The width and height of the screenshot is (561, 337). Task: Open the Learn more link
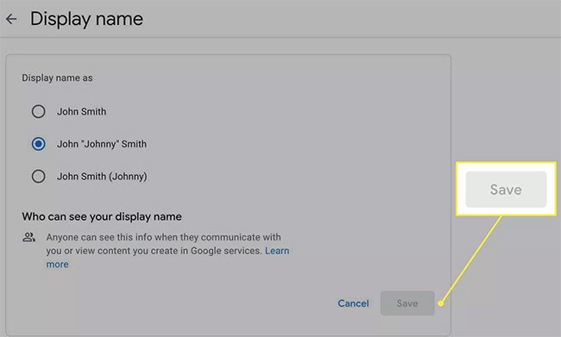[277, 251]
